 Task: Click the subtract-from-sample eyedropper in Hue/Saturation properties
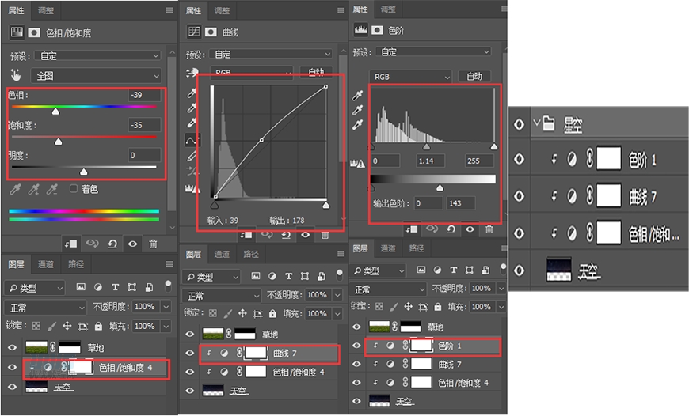click(x=52, y=189)
